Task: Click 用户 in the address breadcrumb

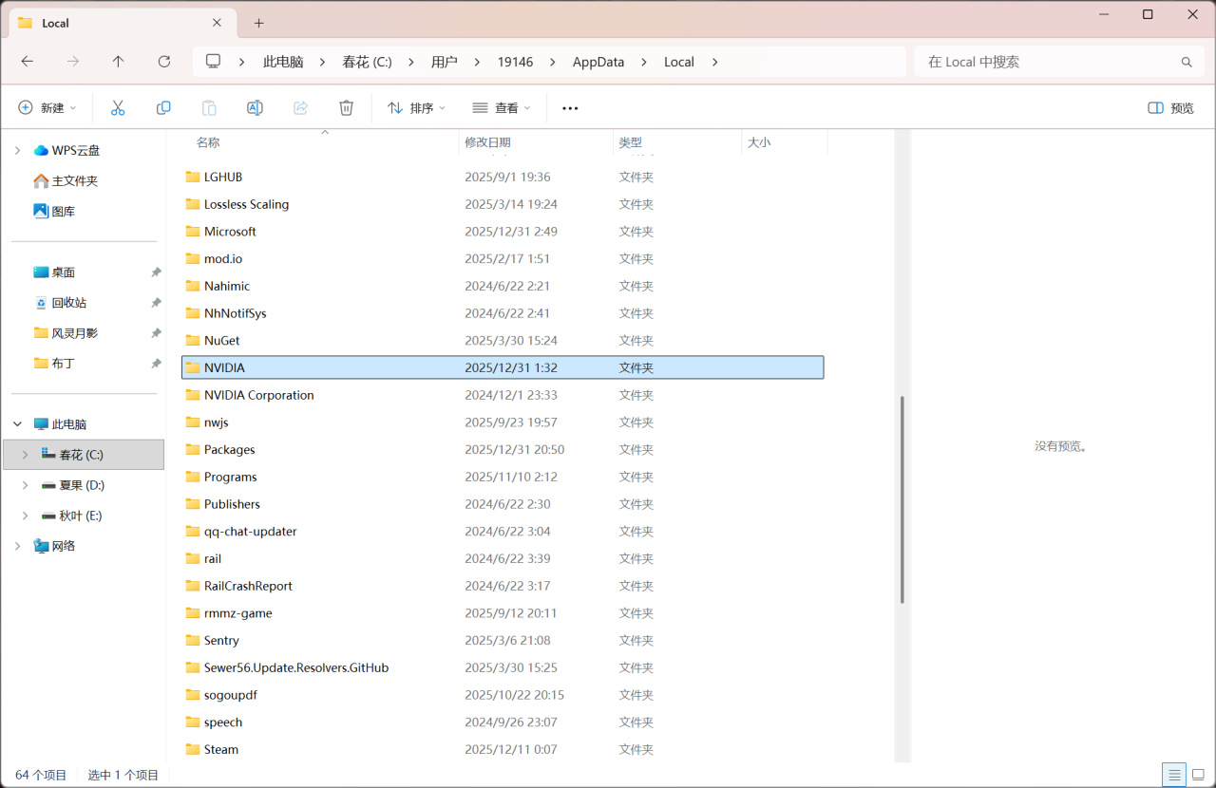Action: (445, 62)
